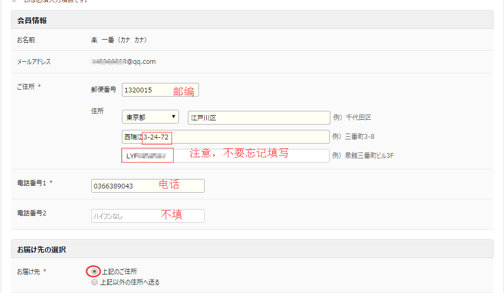504x293 pixels.
Task: Click the example text 例）三番町3-8
Action: 354,137
